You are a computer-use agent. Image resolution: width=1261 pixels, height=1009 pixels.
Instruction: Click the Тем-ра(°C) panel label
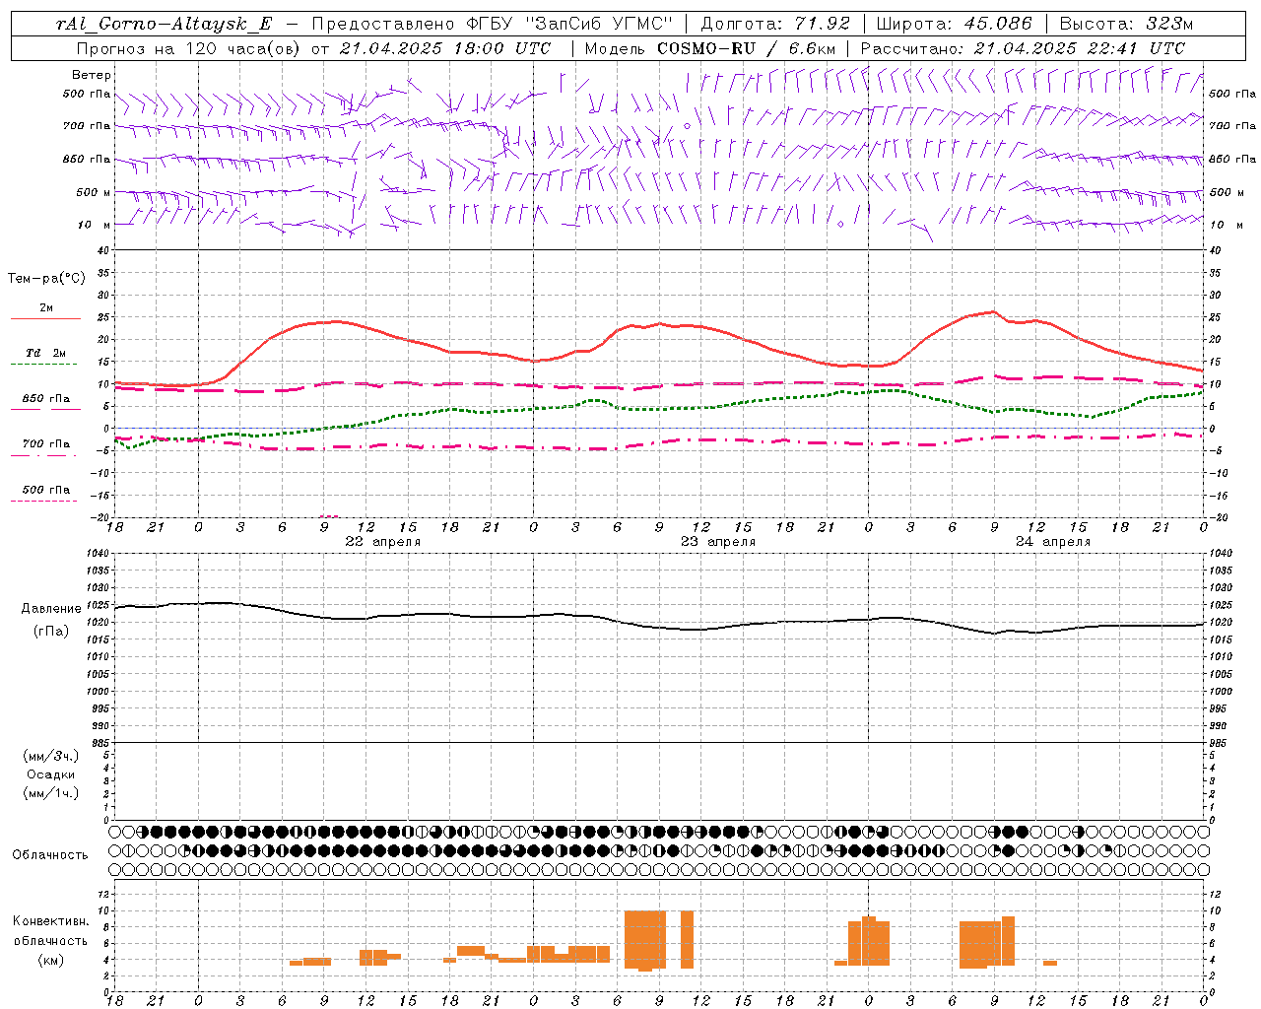point(46,279)
